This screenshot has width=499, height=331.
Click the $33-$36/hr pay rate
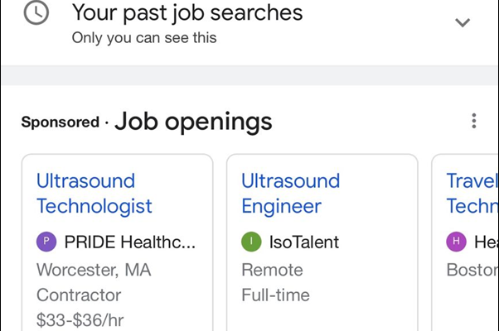pyautogui.click(x=85, y=319)
